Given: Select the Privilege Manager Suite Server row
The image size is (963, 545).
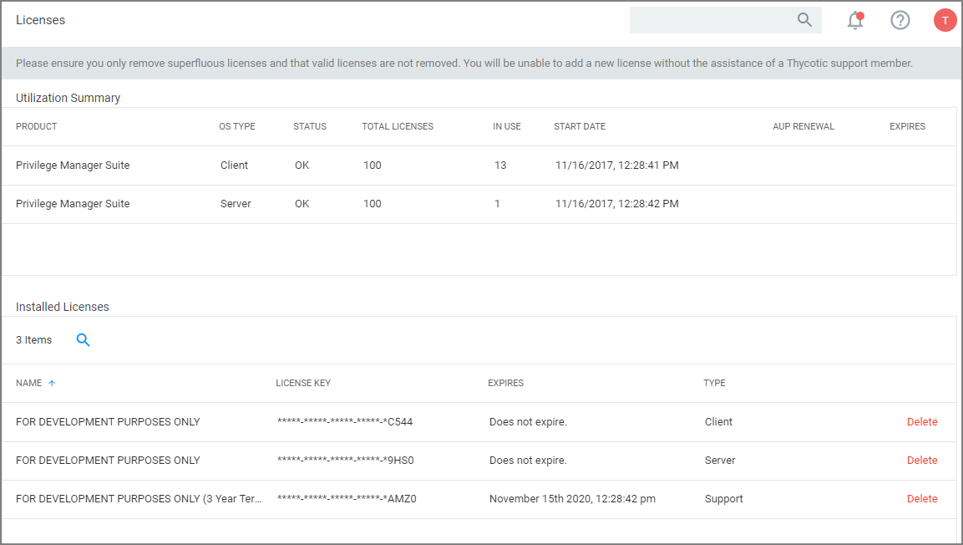Looking at the screenshot, I should [x=73, y=204].
